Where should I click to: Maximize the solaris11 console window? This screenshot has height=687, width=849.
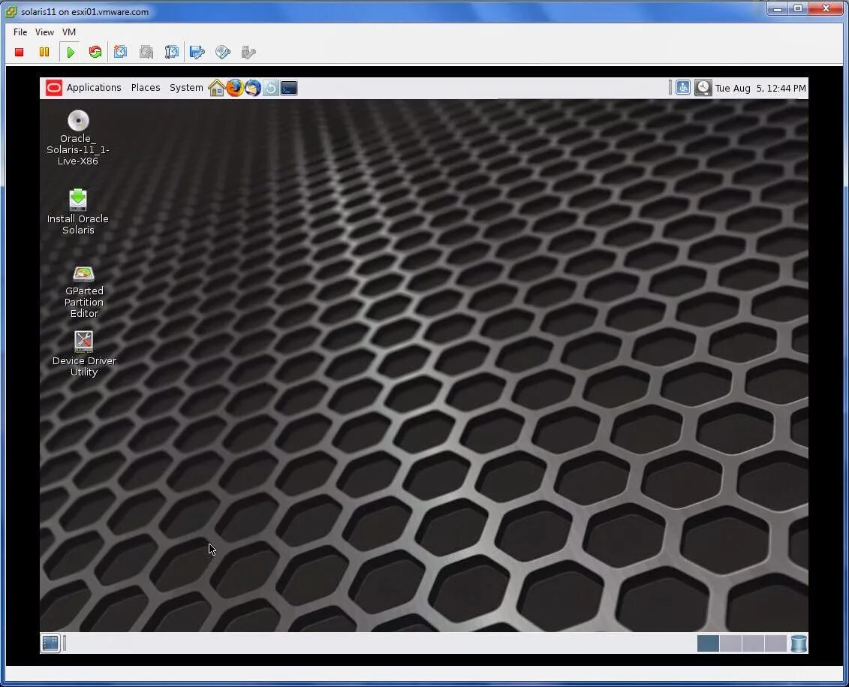798,9
